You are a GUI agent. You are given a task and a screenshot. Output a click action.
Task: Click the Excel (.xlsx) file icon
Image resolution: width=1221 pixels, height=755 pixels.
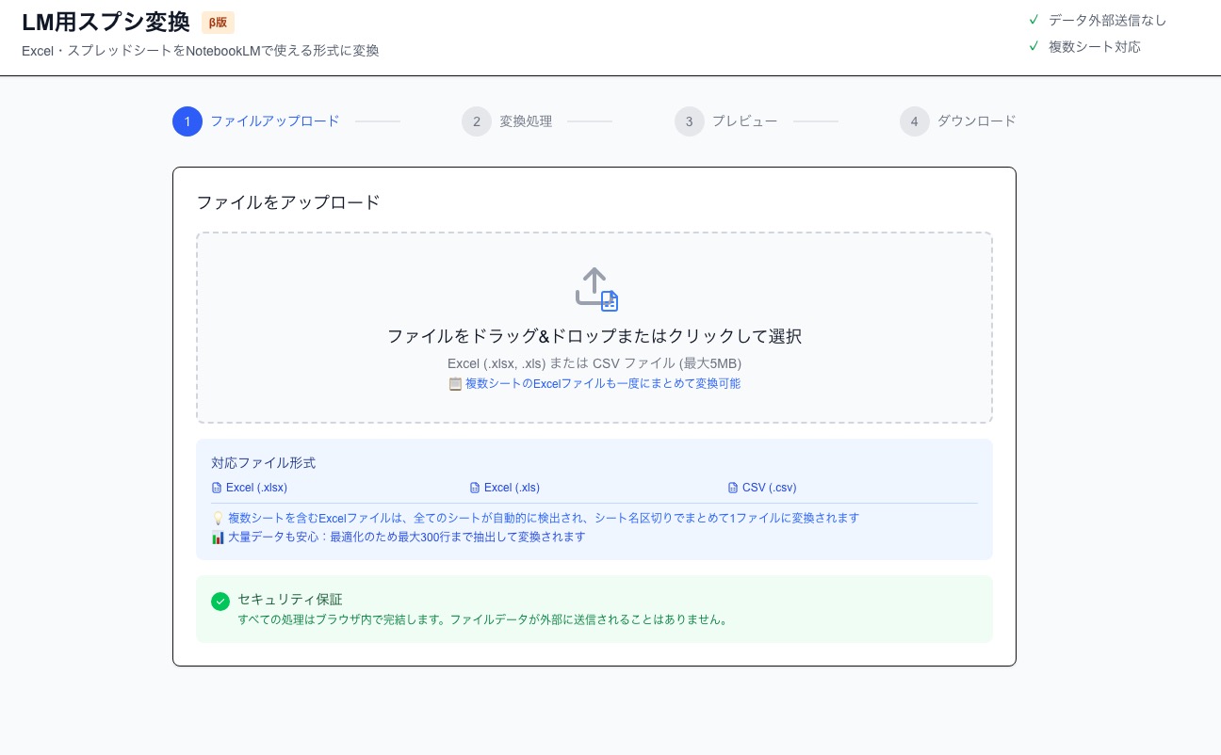tap(217, 488)
